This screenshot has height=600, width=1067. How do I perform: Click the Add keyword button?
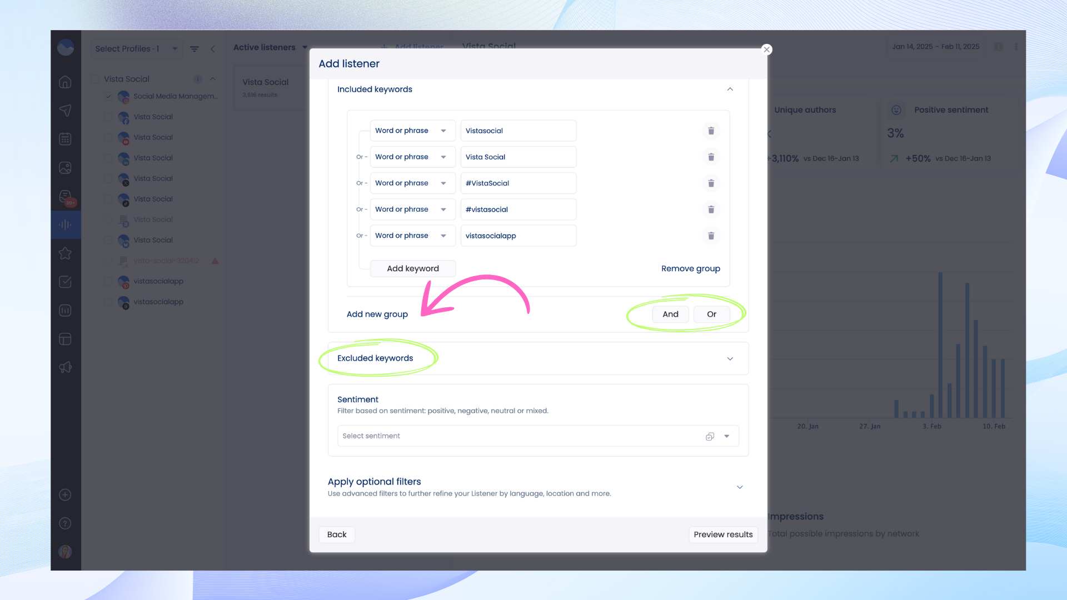[x=412, y=268]
